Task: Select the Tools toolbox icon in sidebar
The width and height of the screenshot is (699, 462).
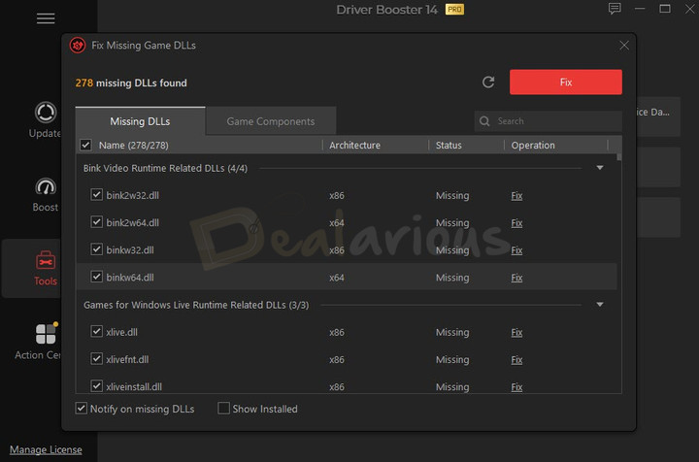Action: point(46,261)
